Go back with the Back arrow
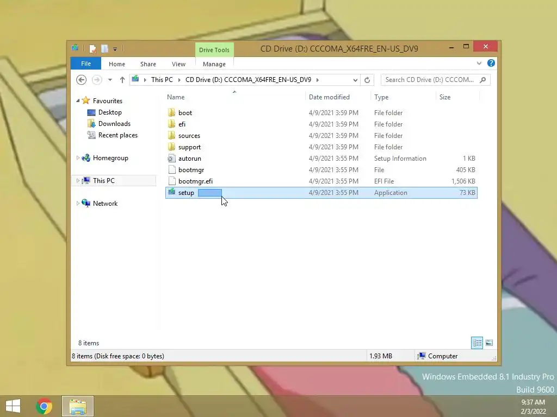The height and width of the screenshot is (417, 557). pos(82,80)
